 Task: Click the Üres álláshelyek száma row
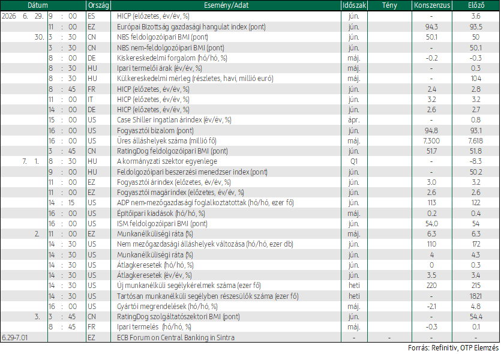[250, 140]
